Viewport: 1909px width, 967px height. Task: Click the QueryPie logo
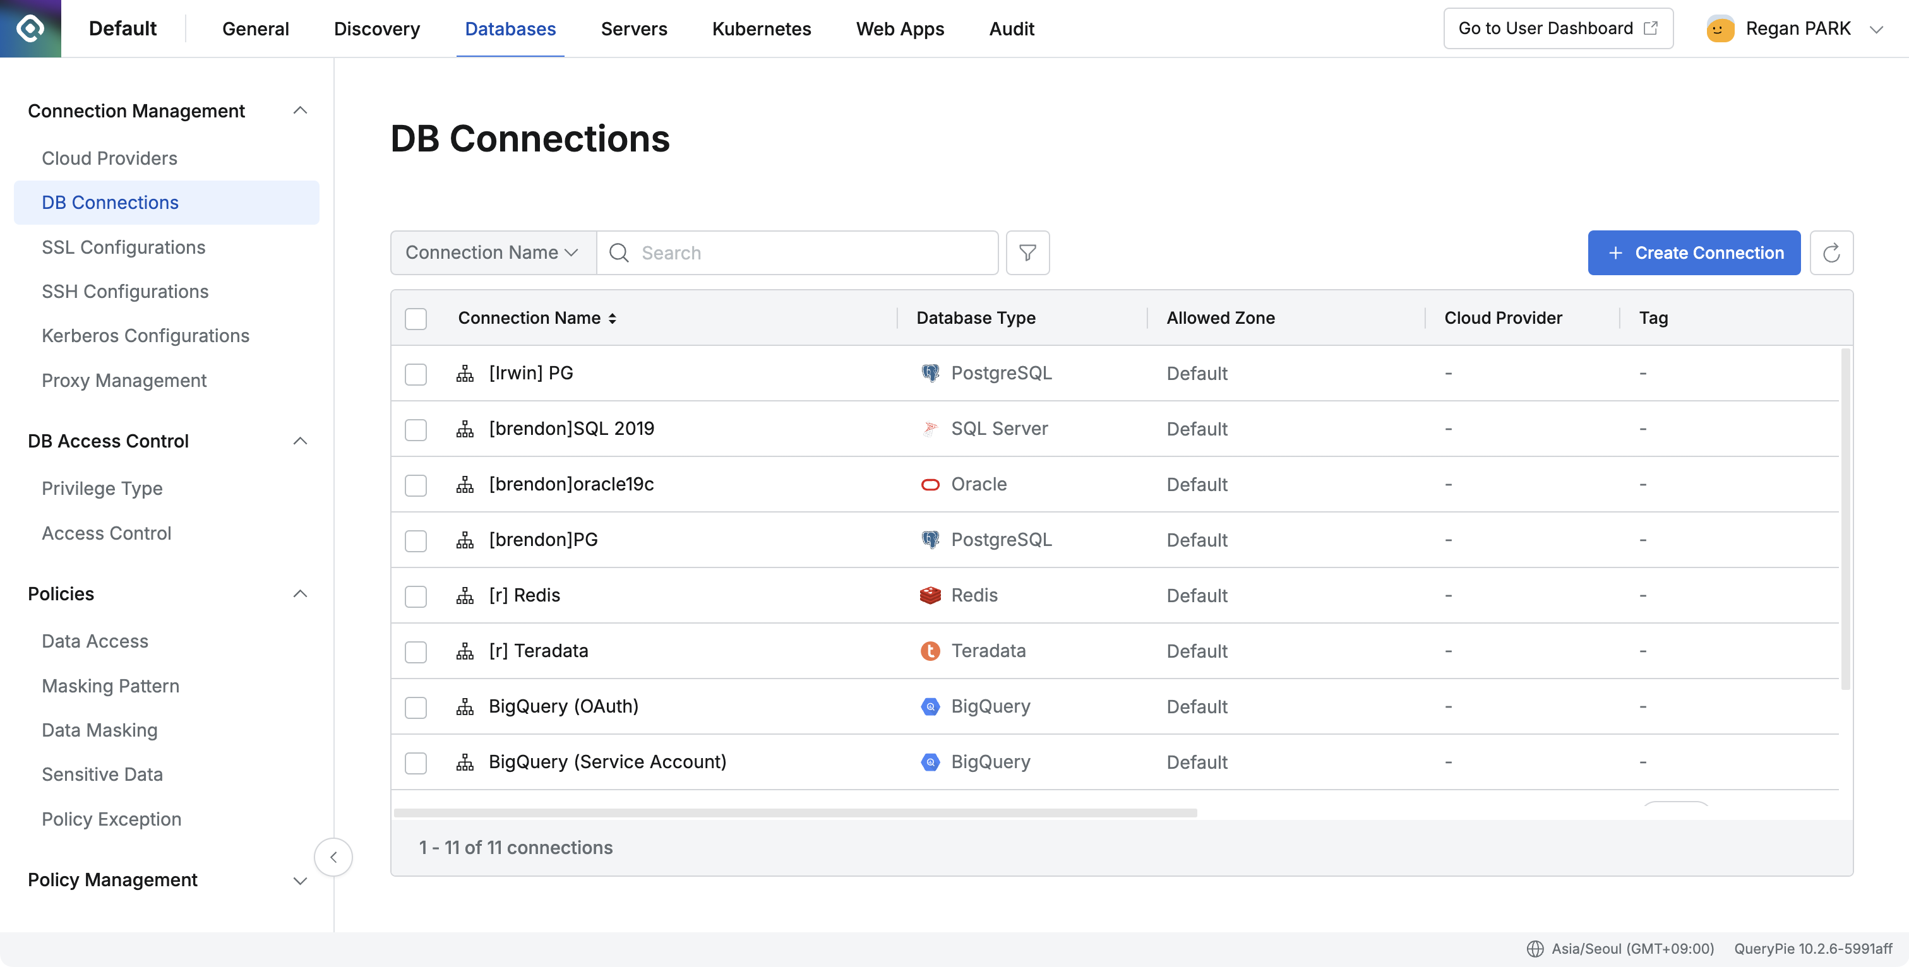(30, 28)
